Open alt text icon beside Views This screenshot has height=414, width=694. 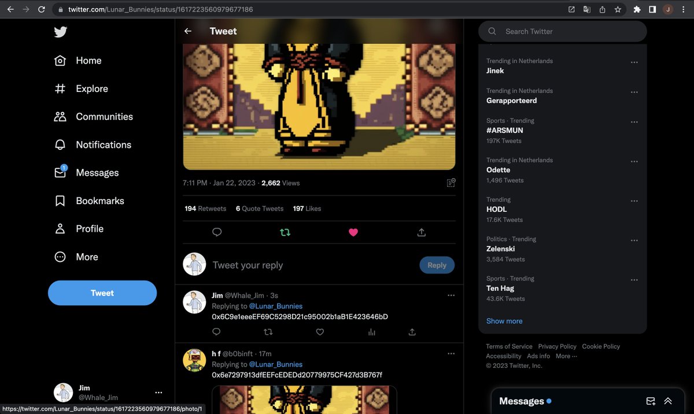click(451, 183)
